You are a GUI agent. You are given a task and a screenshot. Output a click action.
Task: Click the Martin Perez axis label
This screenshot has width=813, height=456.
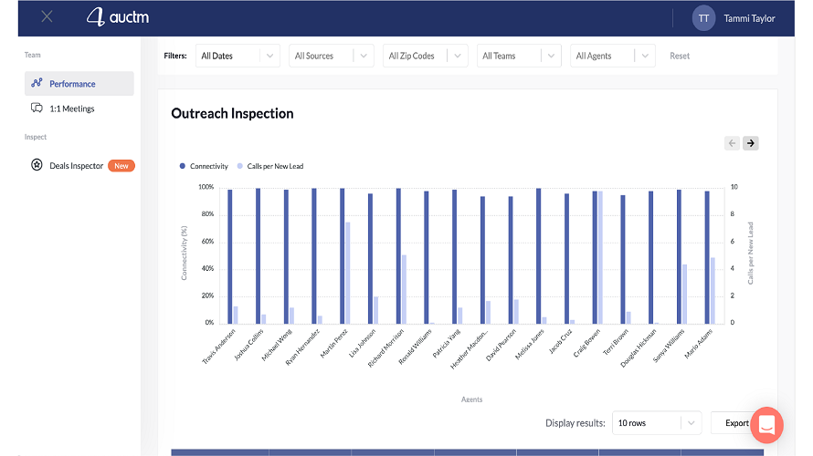(334, 343)
